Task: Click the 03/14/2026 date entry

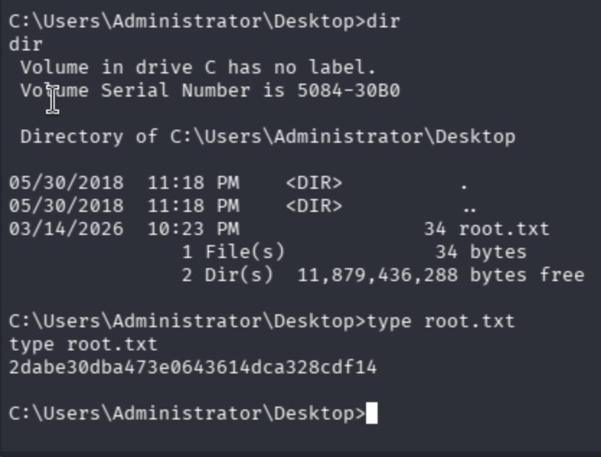Action: coord(66,229)
